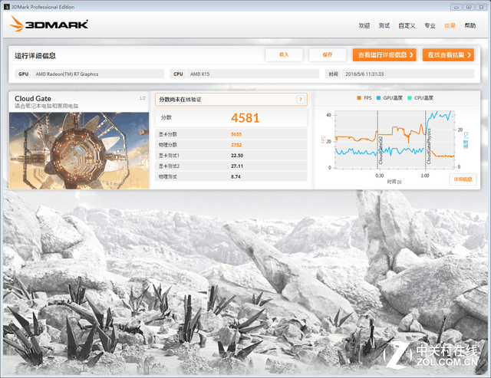The height and width of the screenshot is (378, 491).
Task: Open 查看运行详细信息 details button
Action: 384,54
